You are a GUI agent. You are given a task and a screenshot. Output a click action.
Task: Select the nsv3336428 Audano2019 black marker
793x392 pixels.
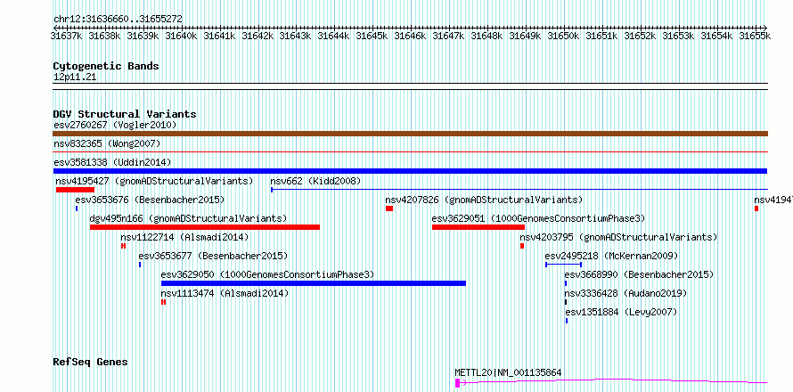(x=566, y=302)
